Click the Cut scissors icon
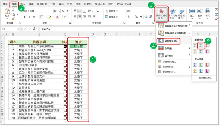Viewport: 220px width, 126px height. pyautogui.click(x=13, y=10)
